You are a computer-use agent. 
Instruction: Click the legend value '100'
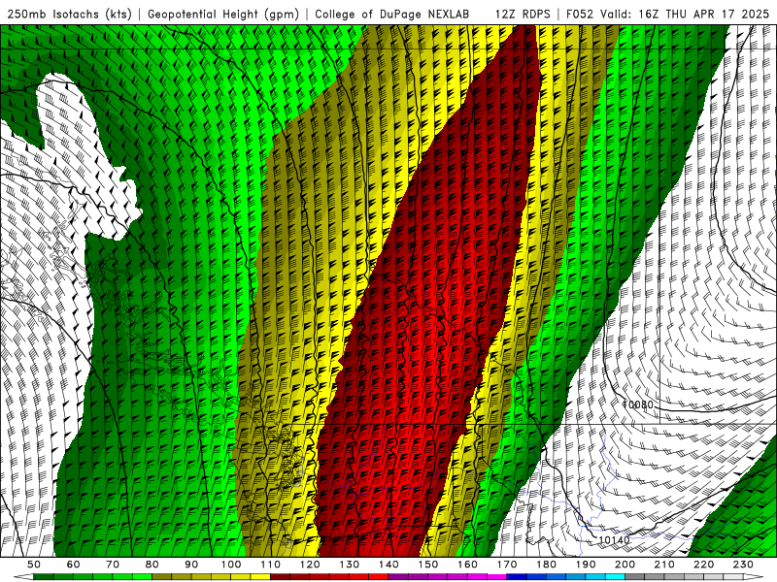tap(231, 565)
